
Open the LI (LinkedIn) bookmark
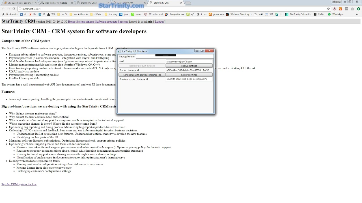pos(42,14)
